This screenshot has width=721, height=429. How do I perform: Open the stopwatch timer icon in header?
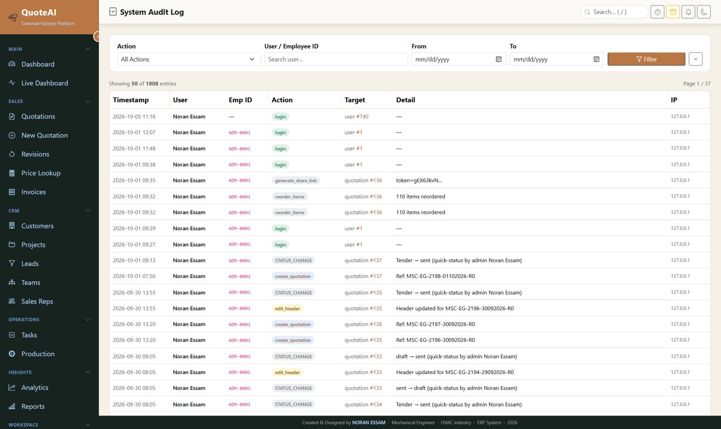(x=657, y=12)
